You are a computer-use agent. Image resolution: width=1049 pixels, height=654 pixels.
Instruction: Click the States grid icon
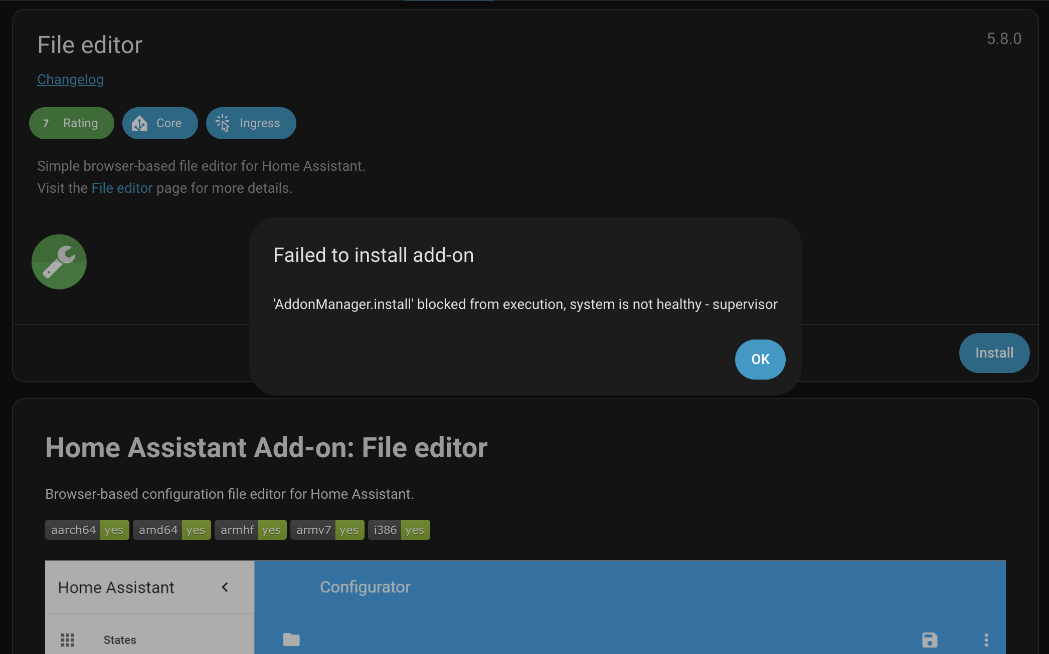click(x=68, y=639)
